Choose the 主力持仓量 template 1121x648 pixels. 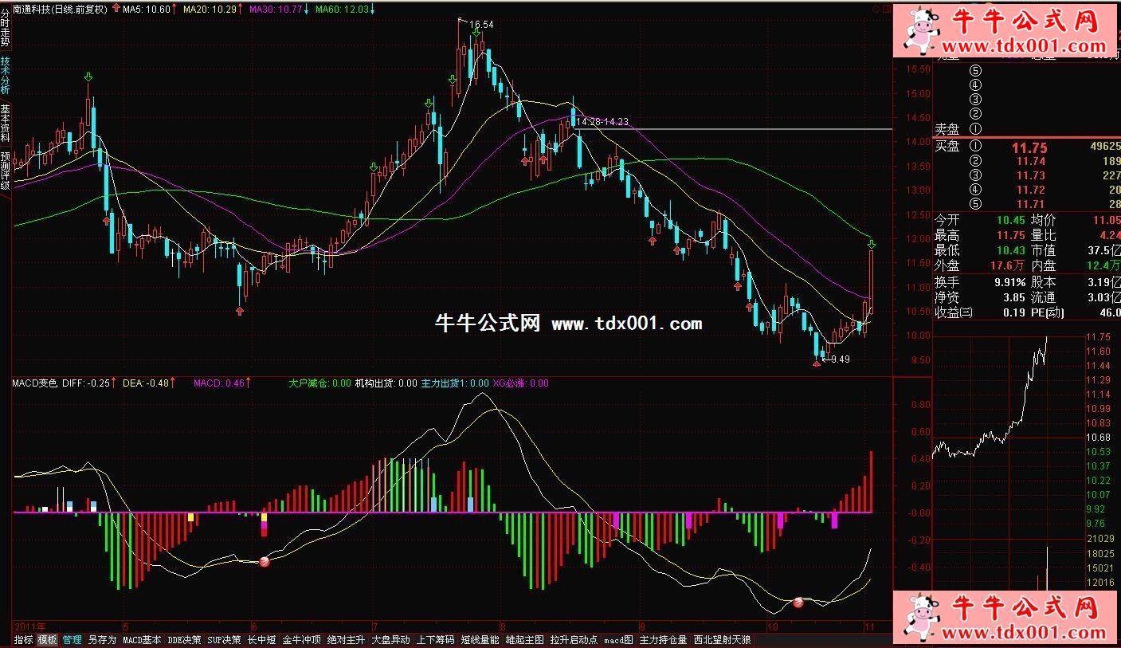[663, 639]
